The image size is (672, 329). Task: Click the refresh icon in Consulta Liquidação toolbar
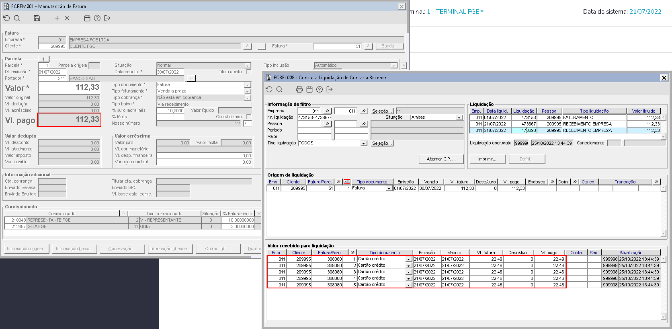pyautogui.click(x=269, y=89)
